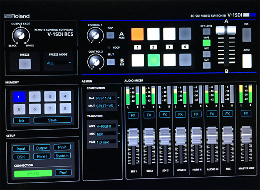
Task: Click the AUDIO IN audio fader
Action: click(x=212, y=135)
